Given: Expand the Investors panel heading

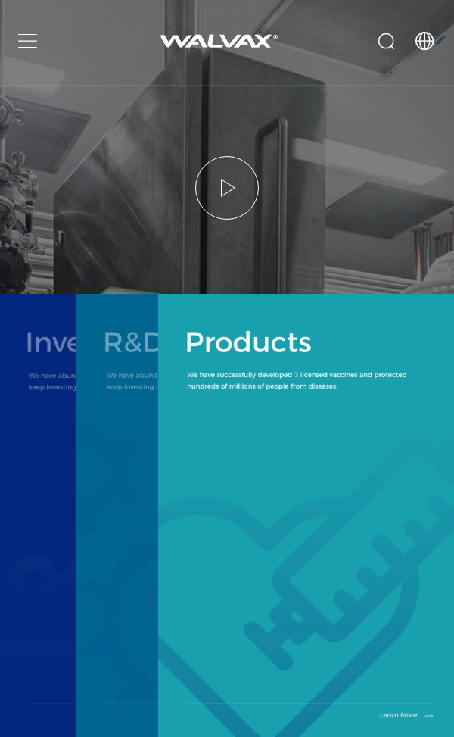Looking at the screenshot, I should pos(50,342).
